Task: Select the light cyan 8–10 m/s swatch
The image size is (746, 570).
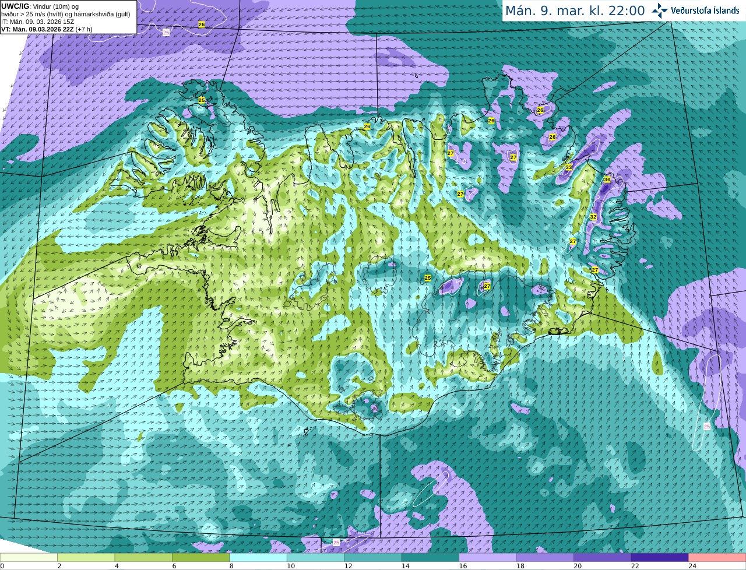Action: (258, 557)
